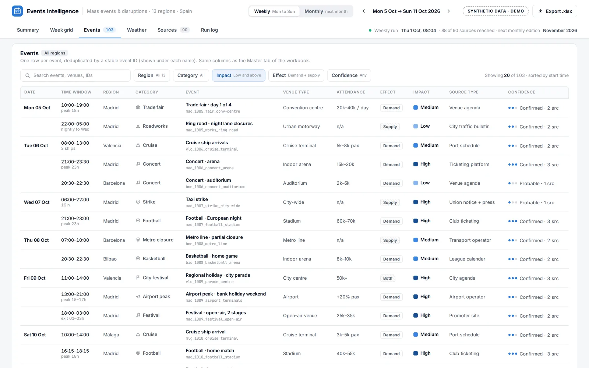589x368 pixels.
Task: Switch to Monthly next month view
Action: point(326,11)
